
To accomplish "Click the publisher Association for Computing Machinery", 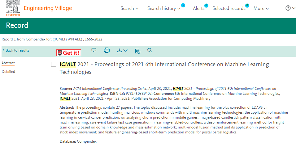I will coord(180,99).
